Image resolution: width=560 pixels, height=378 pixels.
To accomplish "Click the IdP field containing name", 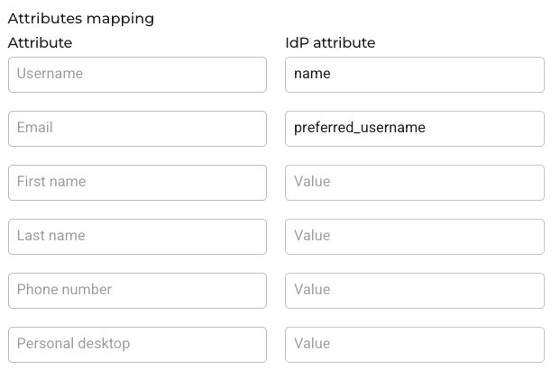I will coord(415,75).
